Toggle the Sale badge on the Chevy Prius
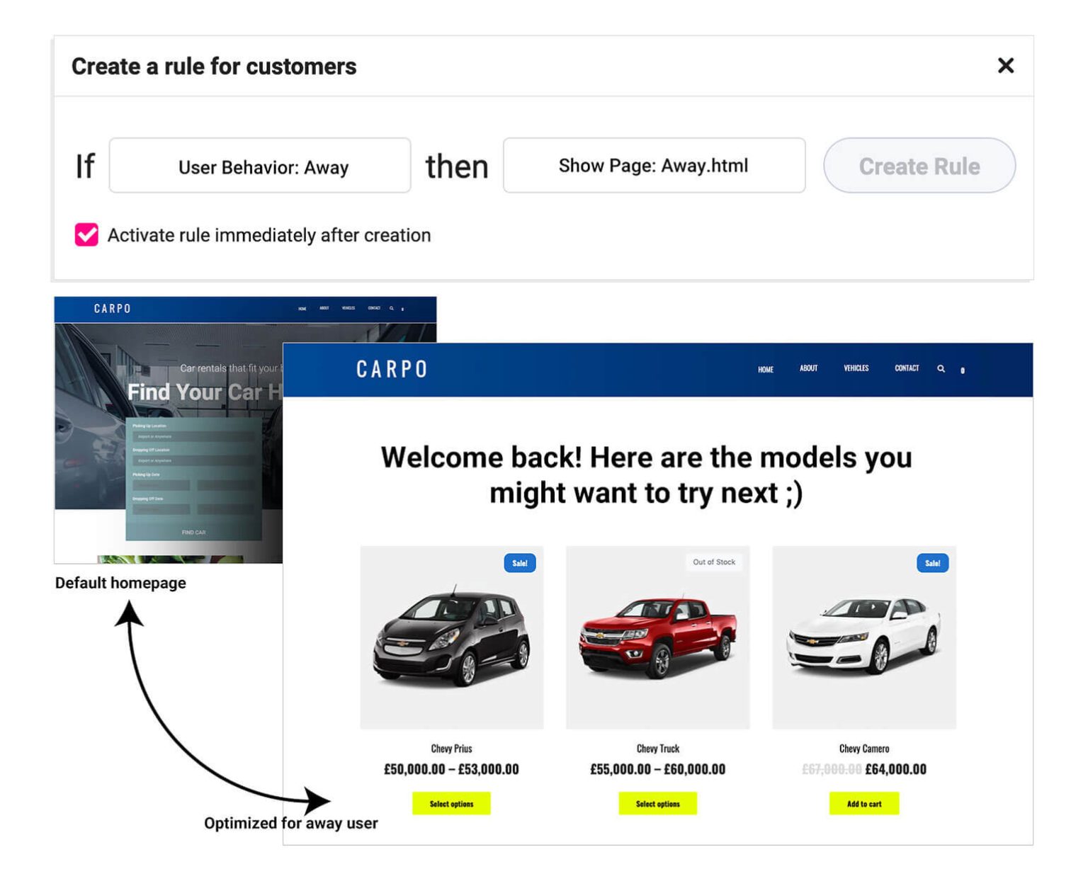Viewport: 1088px width, 886px height. (x=519, y=563)
